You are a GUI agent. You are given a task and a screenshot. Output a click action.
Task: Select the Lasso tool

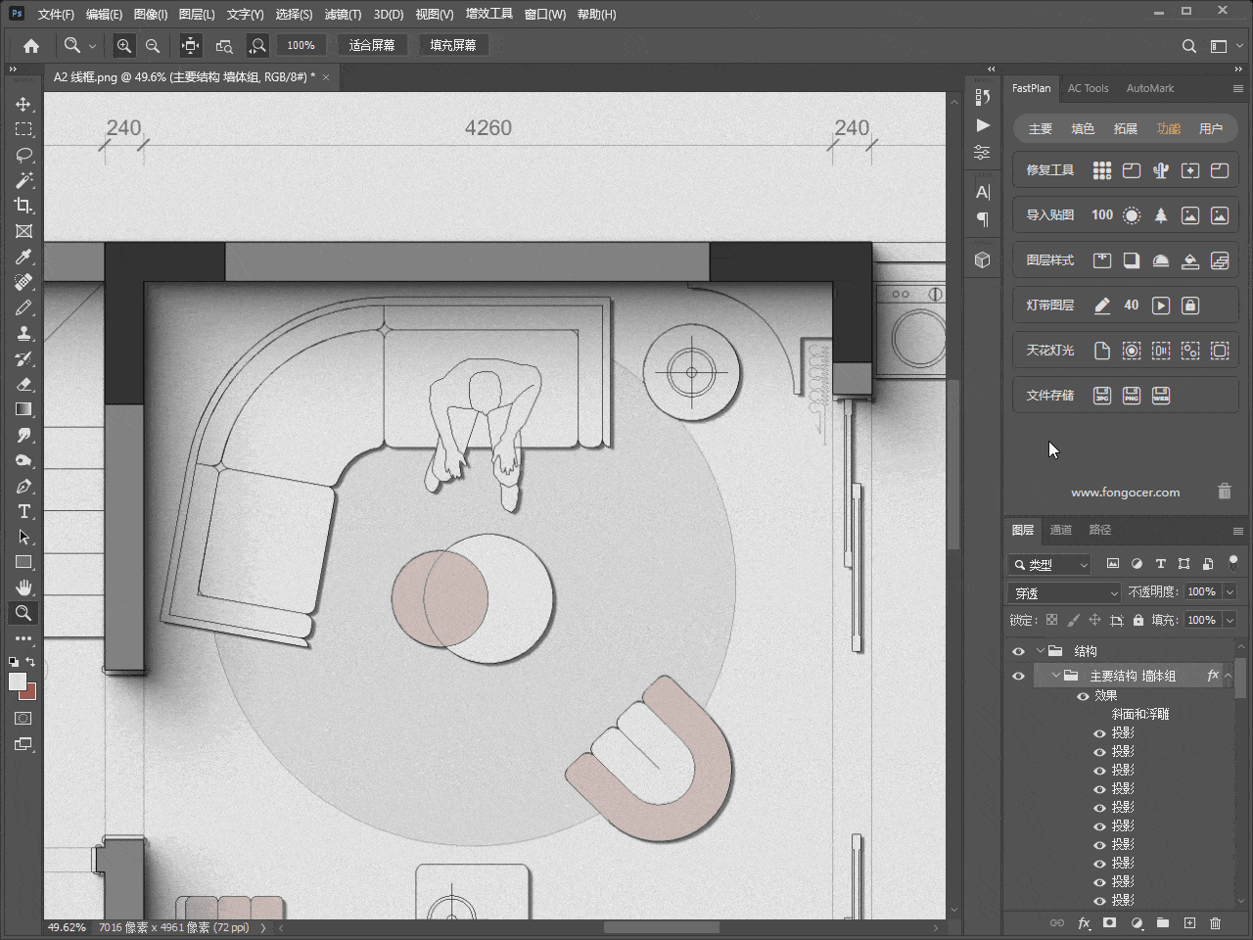pyautogui.click(x=23, y=155)
